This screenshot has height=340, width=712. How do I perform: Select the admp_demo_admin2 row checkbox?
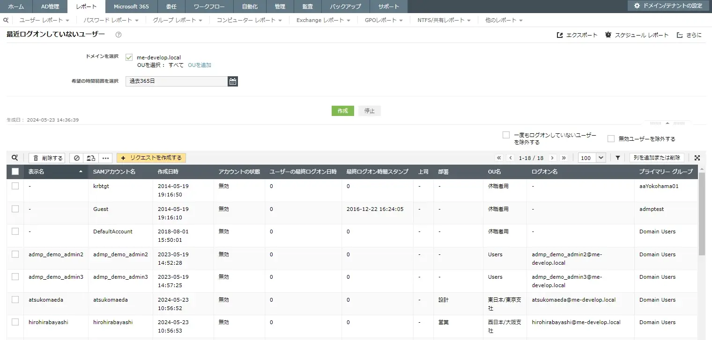15,254
